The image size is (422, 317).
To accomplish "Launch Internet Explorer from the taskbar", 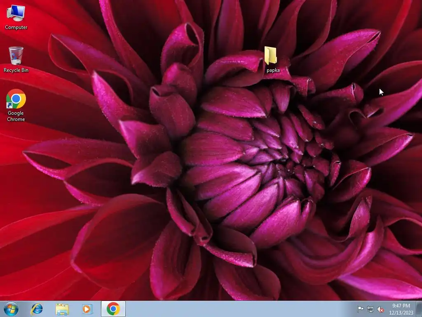I will point(37,309).
